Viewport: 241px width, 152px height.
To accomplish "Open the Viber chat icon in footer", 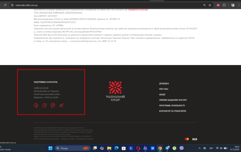I will coord(53,105).
